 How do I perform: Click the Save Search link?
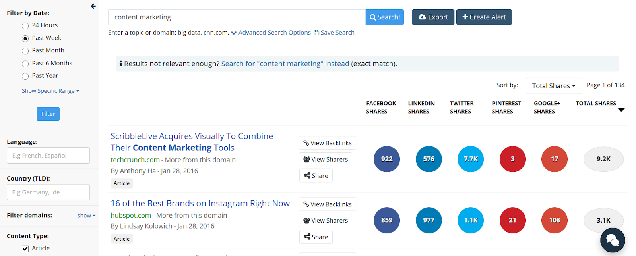(334, 33)
